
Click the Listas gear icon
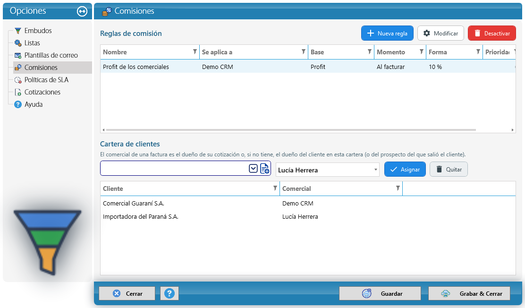click(18, 43)
